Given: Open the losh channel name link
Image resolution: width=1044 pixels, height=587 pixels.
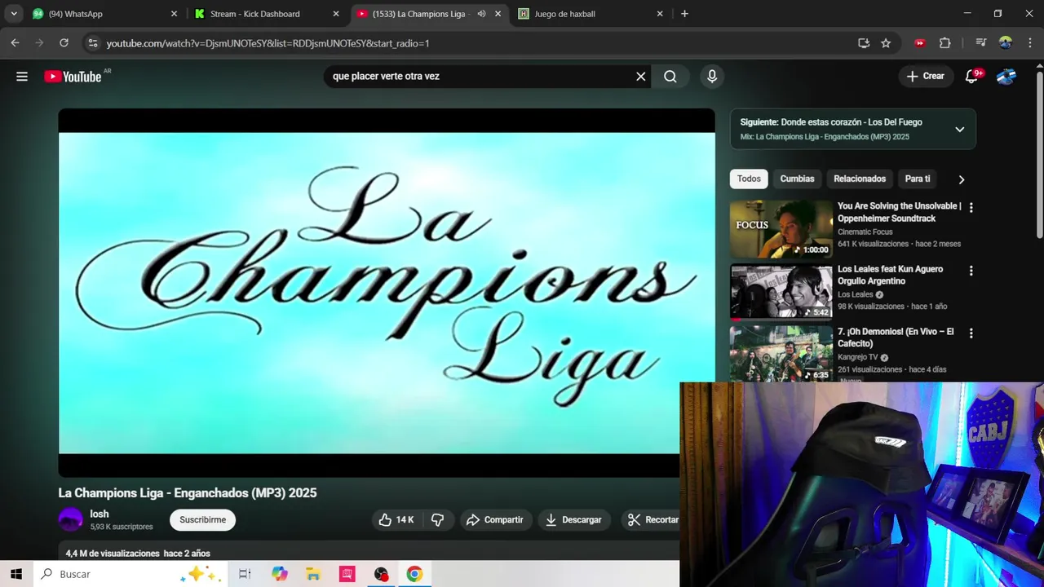Looking at the screenshot, I should [100, 514].
